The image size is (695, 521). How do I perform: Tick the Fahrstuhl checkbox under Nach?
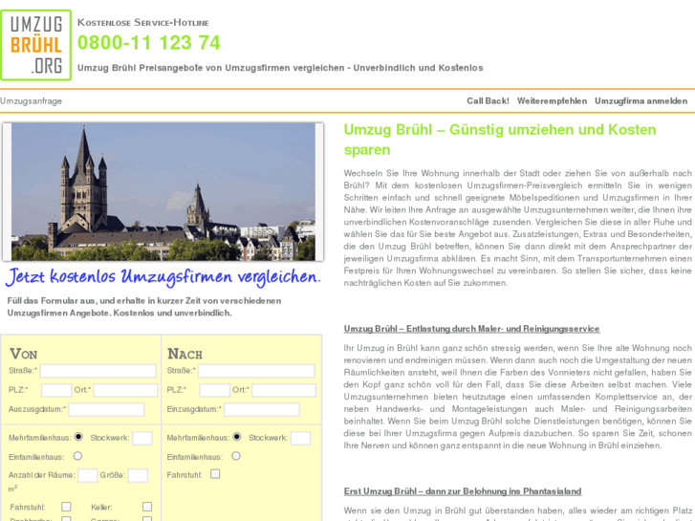click(x=215, y=474)
